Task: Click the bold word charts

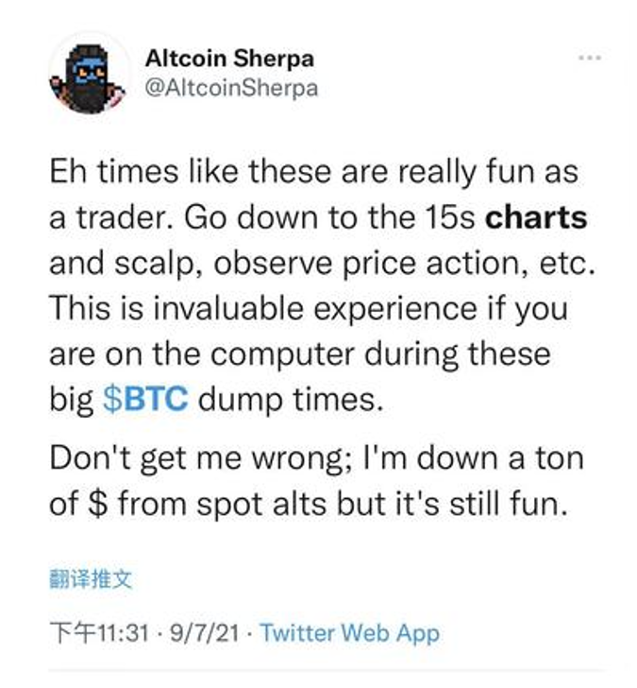Action: click(x=536, y=217)
